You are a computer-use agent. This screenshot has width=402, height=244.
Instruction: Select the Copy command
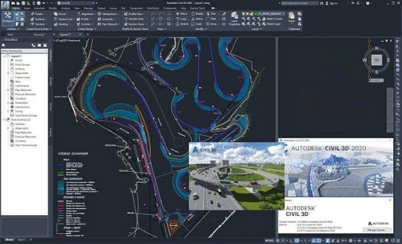182,19
